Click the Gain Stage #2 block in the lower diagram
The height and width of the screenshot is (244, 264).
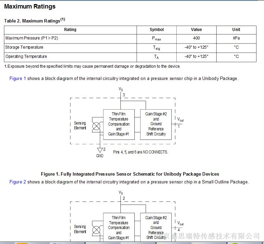[x=156, y=228]
